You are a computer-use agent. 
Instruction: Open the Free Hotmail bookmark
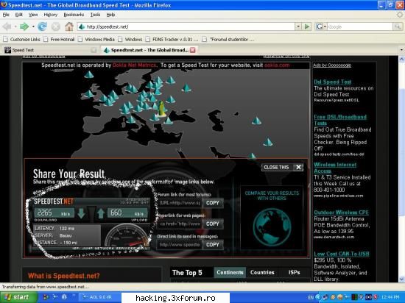pos(59,39)
